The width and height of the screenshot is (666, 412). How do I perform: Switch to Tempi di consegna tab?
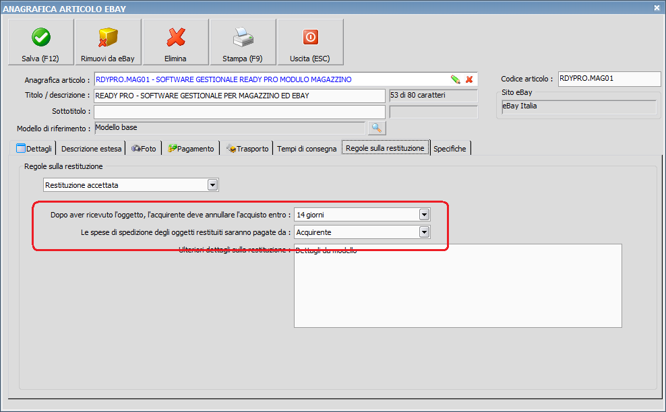tap(307, 149)
